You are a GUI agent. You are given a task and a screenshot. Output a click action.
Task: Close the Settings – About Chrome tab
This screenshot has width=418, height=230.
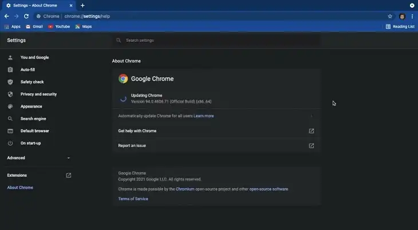tap(71, 5)
